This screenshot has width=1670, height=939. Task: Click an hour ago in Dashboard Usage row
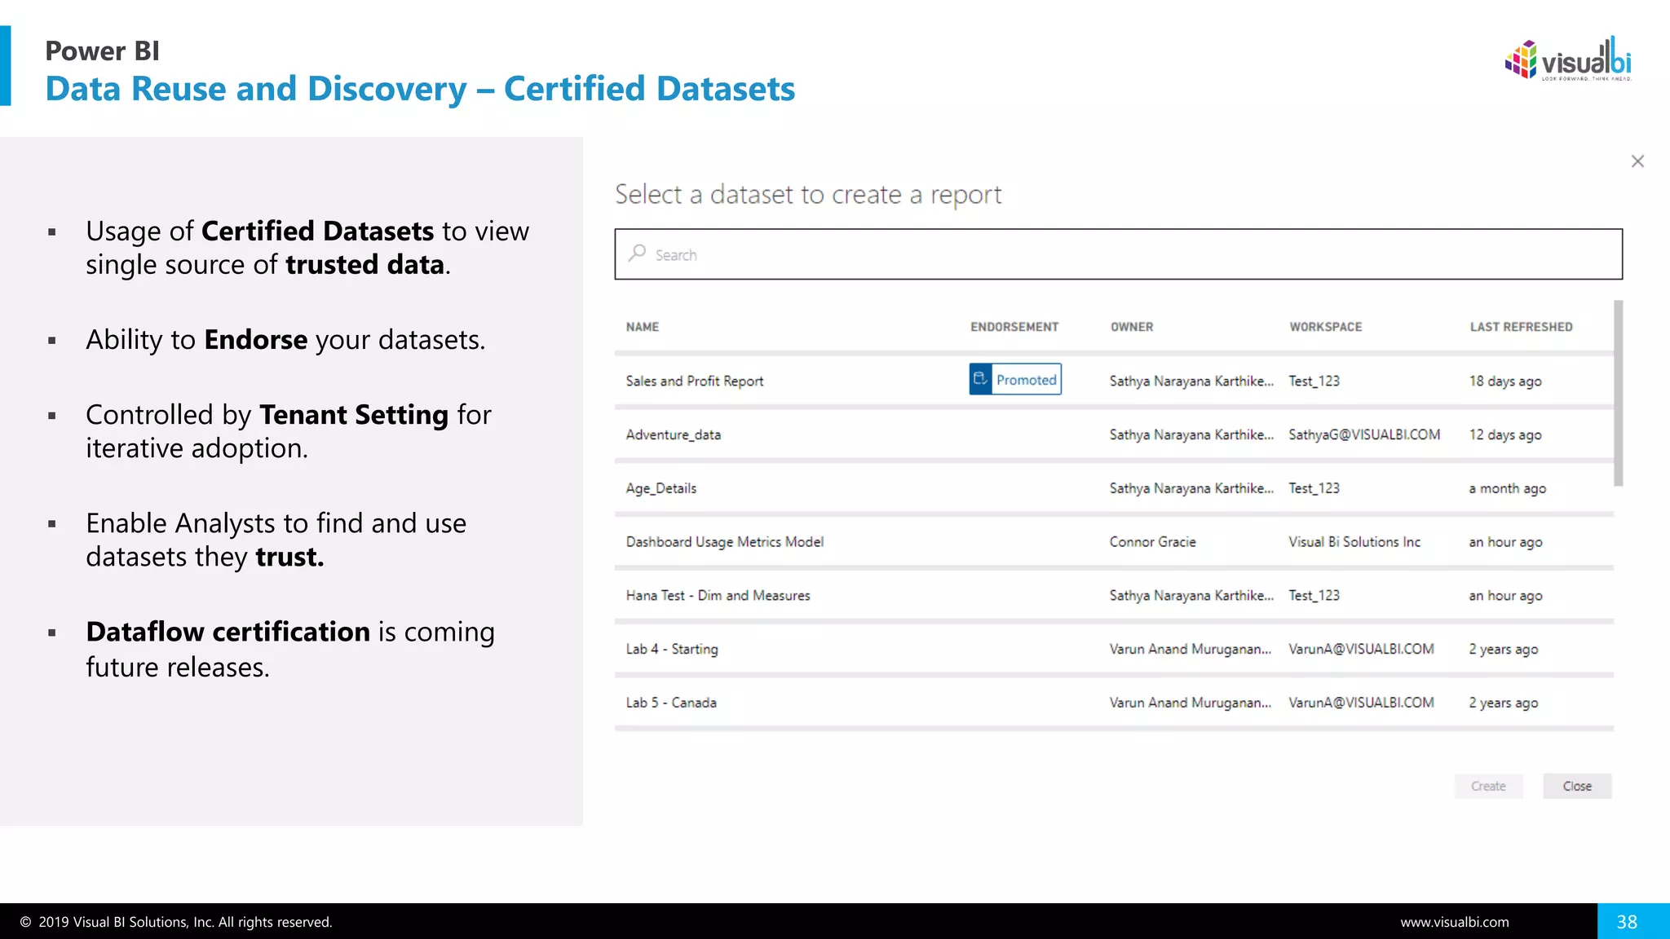tap(1505, 542)
